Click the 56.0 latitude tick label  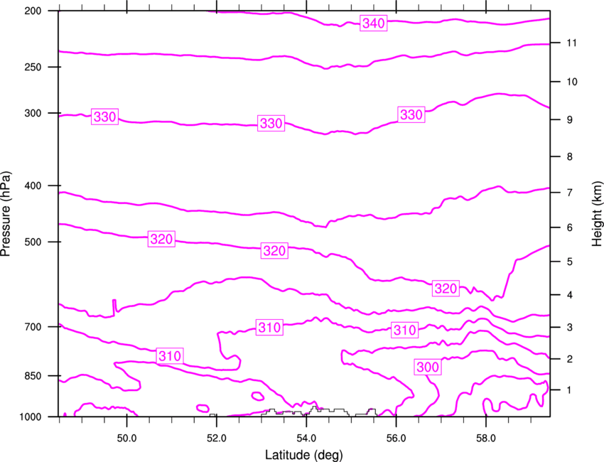(397, 439)
